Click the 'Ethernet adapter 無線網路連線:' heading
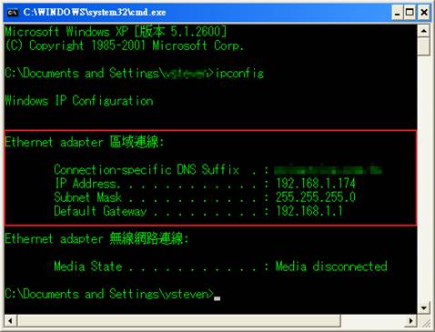 (x=96, y=238)
